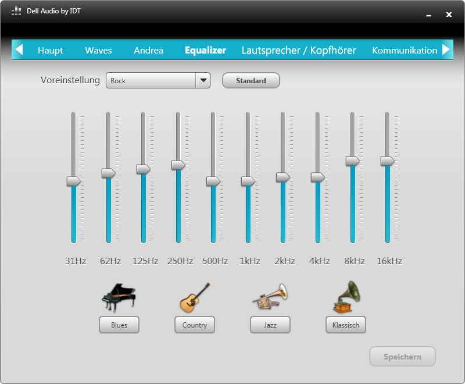The height and width of the screenshot is (384, 465).
Task: Click the Speichern save button
Action: point(402,357)
